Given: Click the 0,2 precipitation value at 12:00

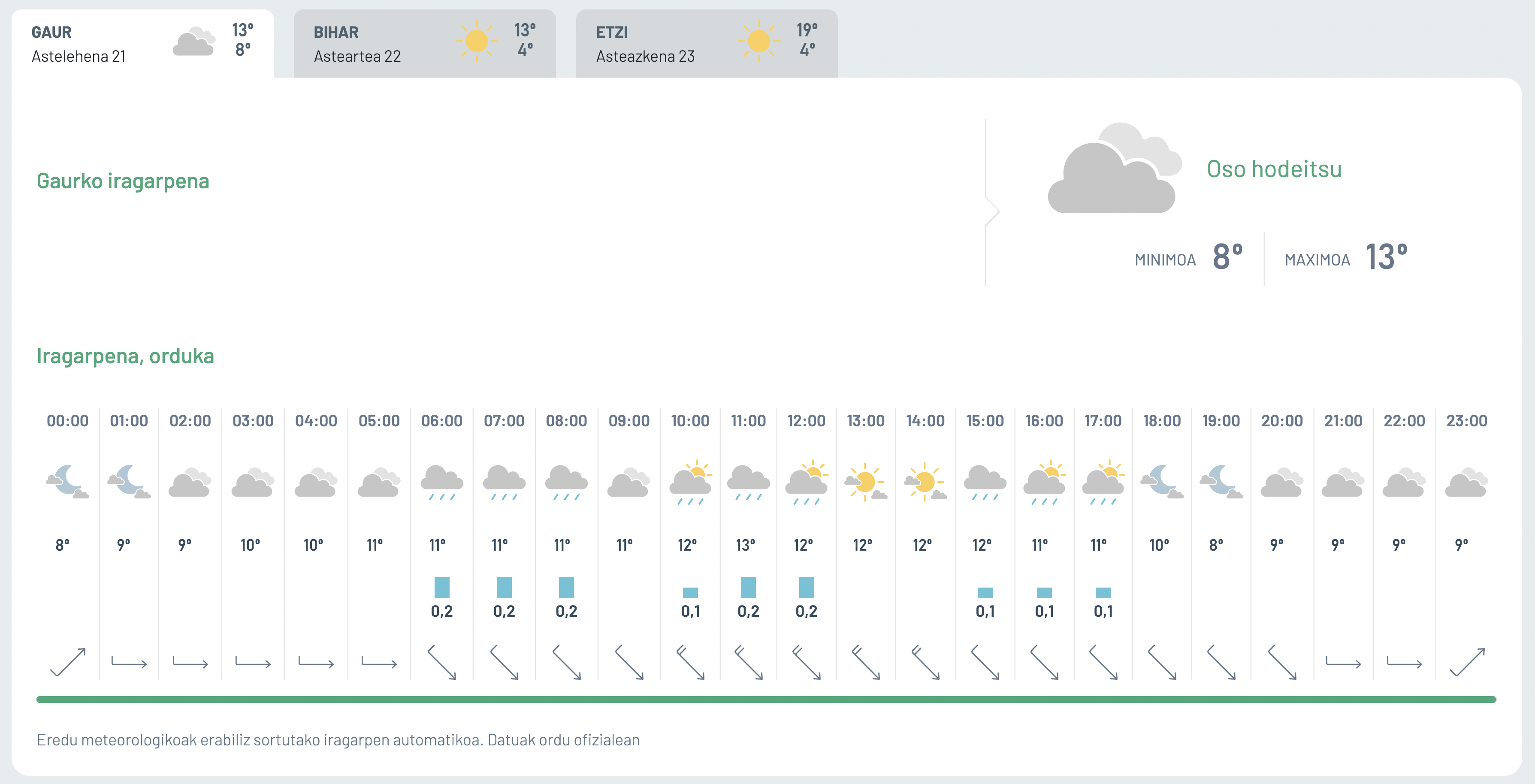Looking at the screenshot, I should coord(806,611).
